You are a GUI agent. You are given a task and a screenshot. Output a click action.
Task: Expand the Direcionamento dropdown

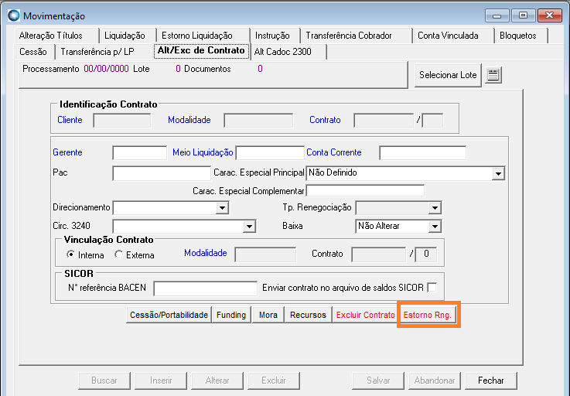(222, 208)
